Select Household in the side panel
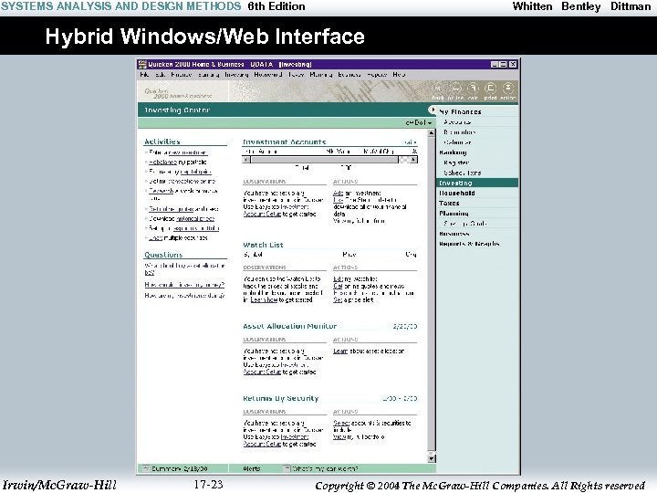The height and width of the screenshot is (493, 657). coord(457,193)
